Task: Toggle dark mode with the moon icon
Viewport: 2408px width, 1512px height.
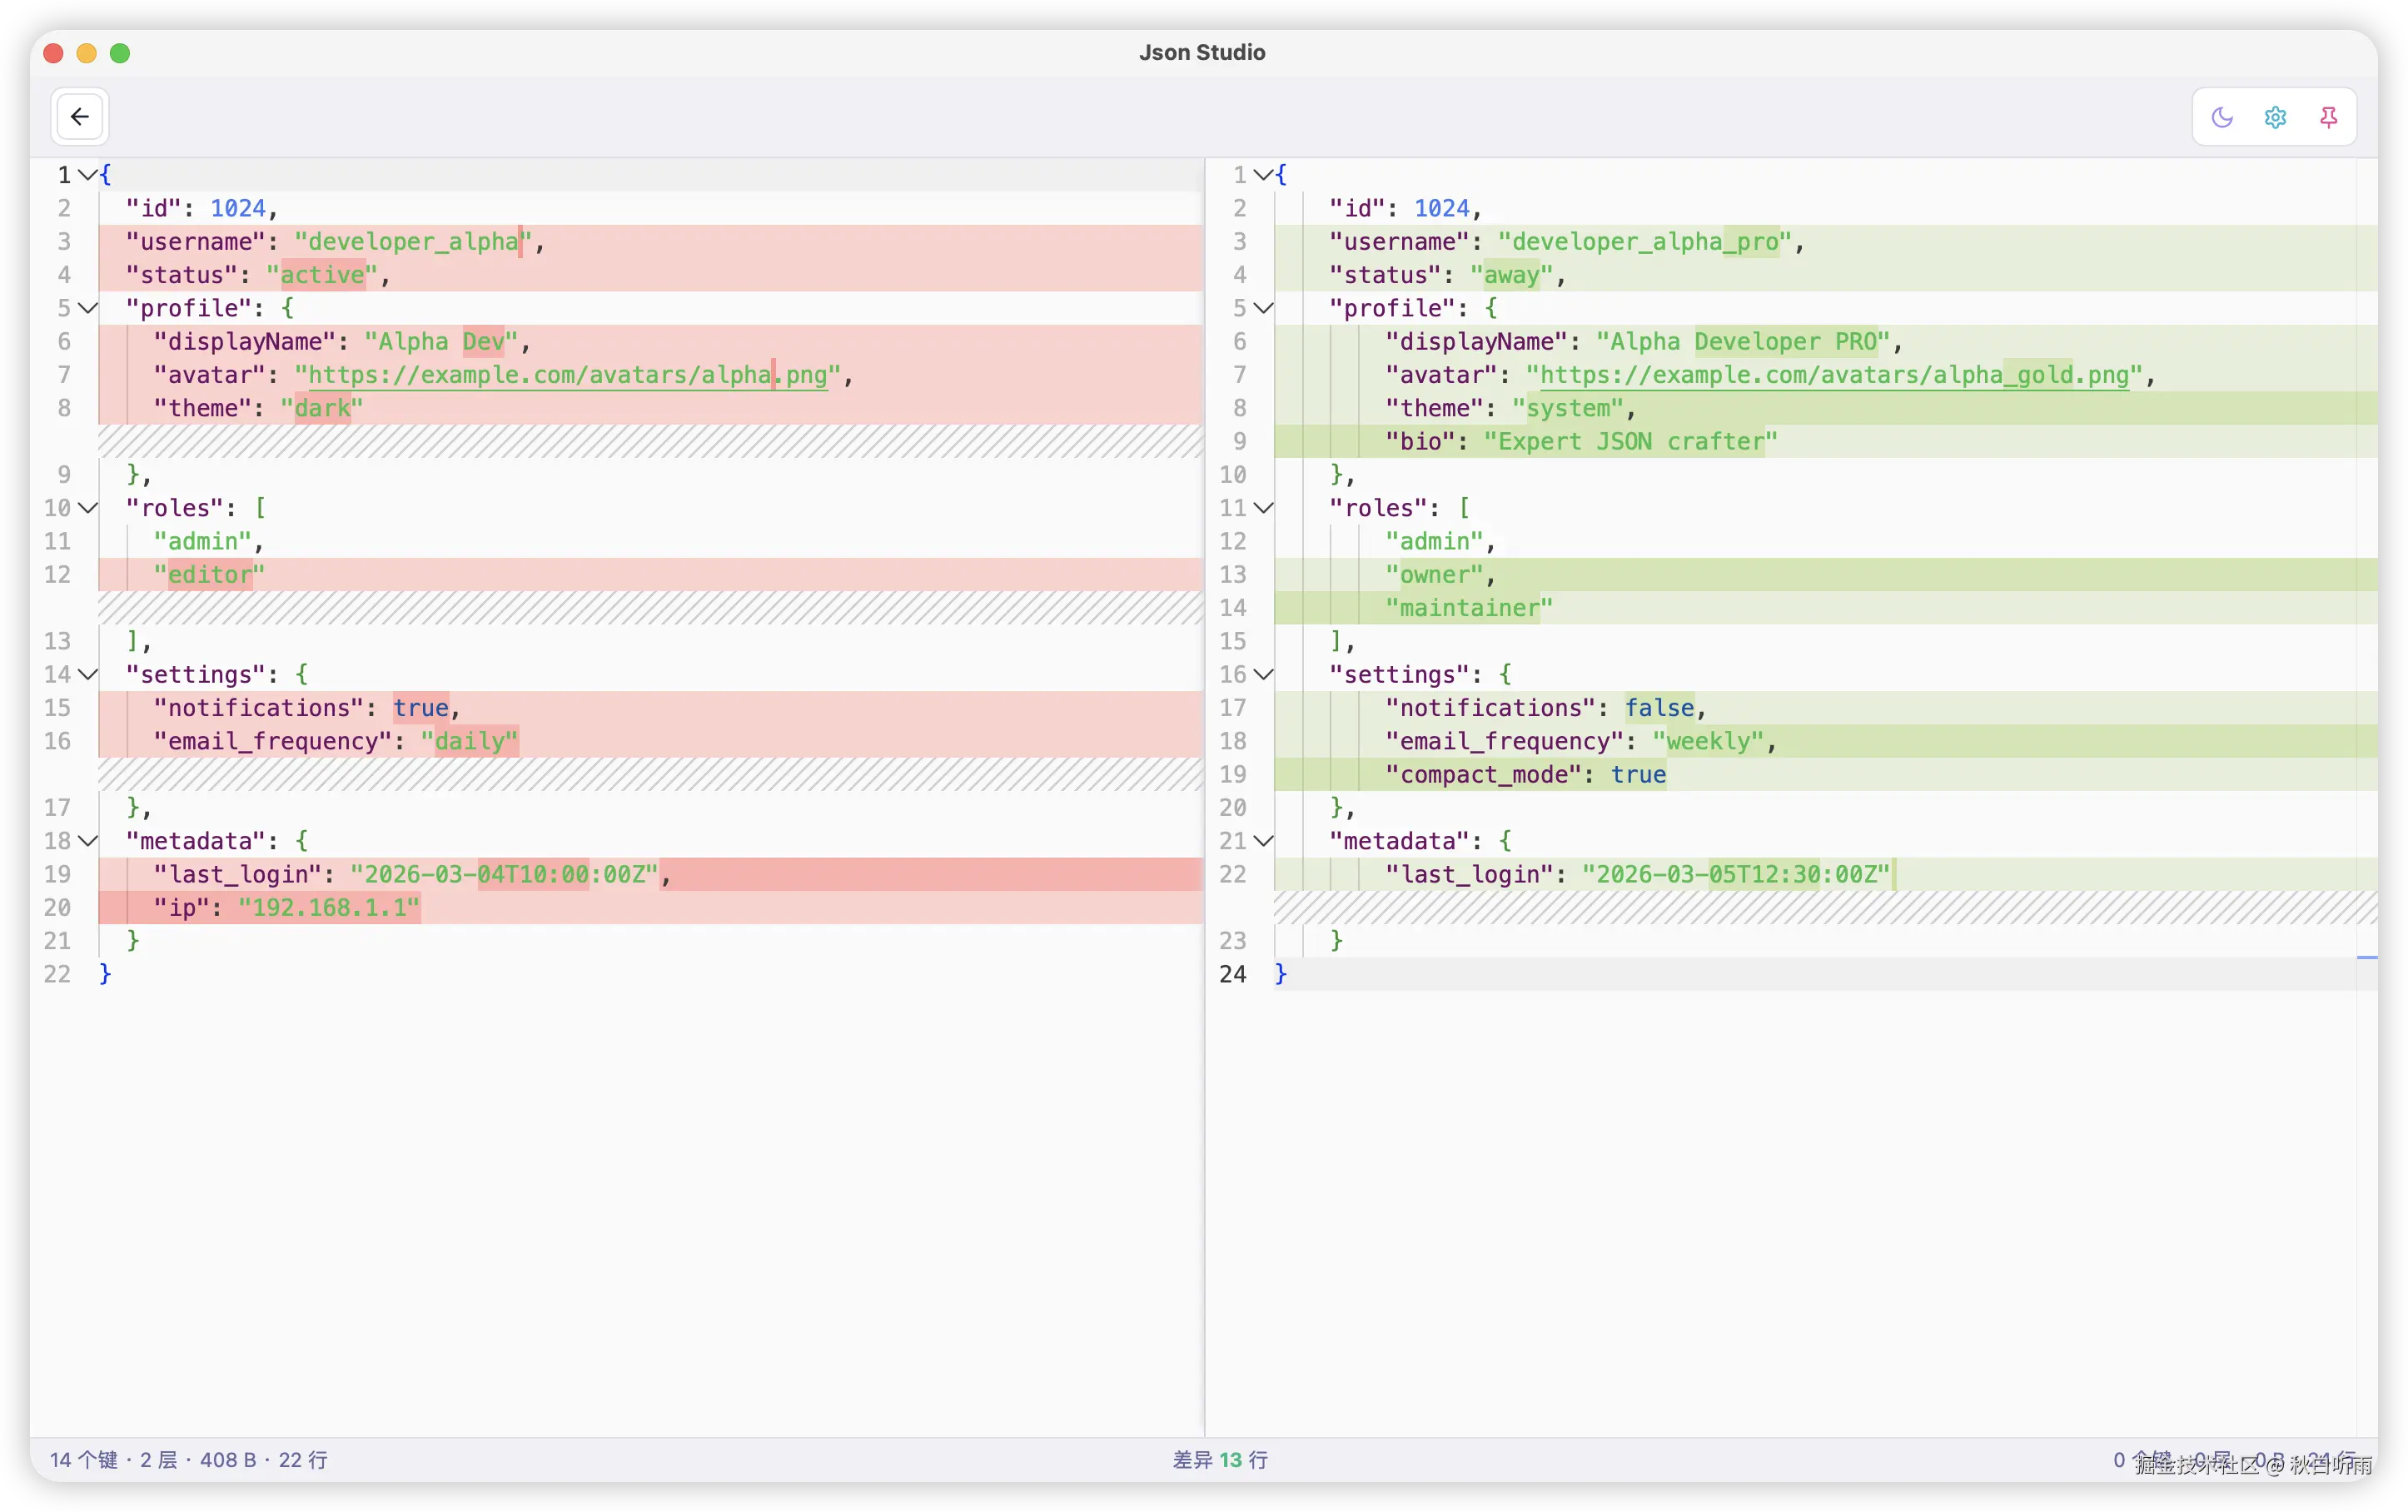Action: [x=2222, y=117]
